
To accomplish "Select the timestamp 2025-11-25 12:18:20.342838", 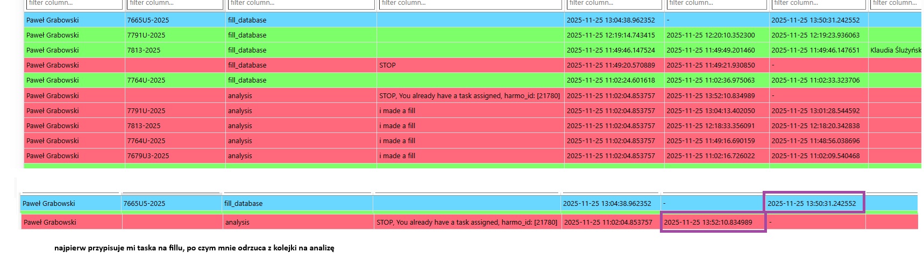I will coord(815,125).
